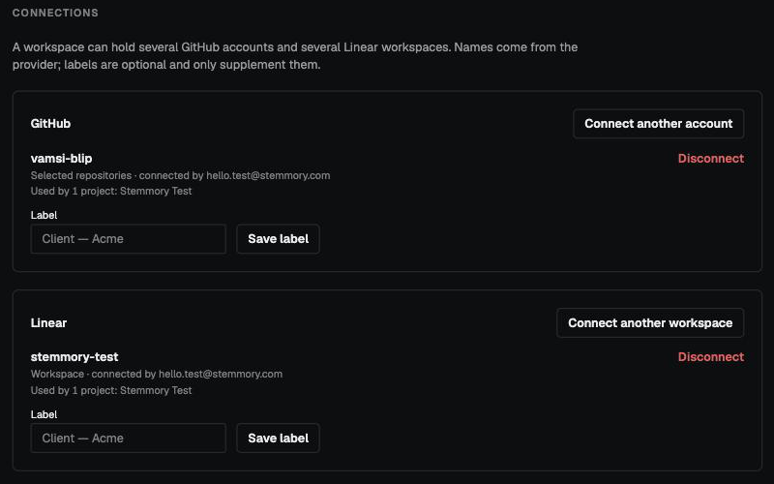Screen dimensions: 774x484
Task: Select the stemmory-test workspace name
Action: [x=74, y=356]
